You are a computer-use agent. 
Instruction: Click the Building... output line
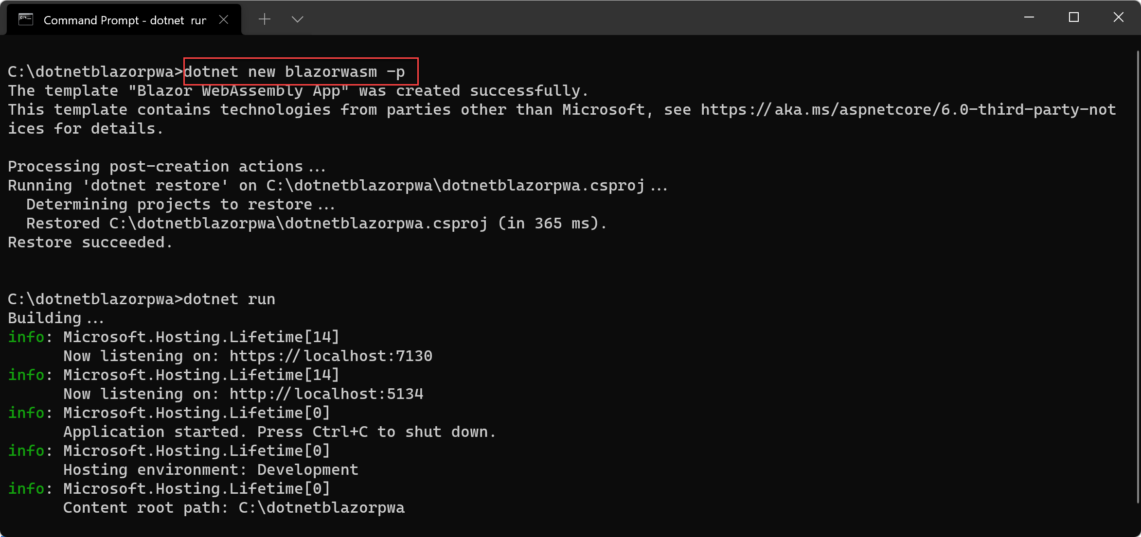point(56,318)
